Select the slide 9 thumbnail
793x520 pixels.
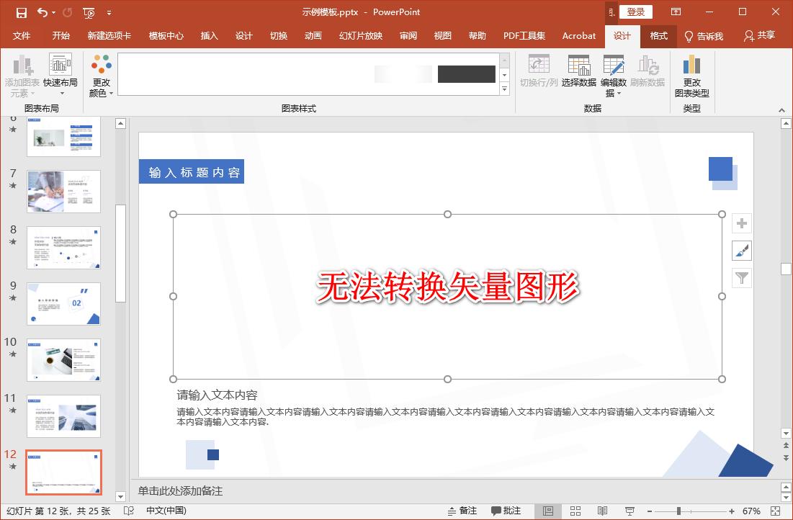click(63, 303)
